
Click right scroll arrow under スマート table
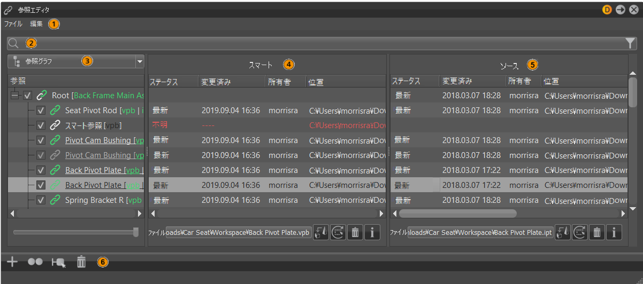[x=381, y=213]
